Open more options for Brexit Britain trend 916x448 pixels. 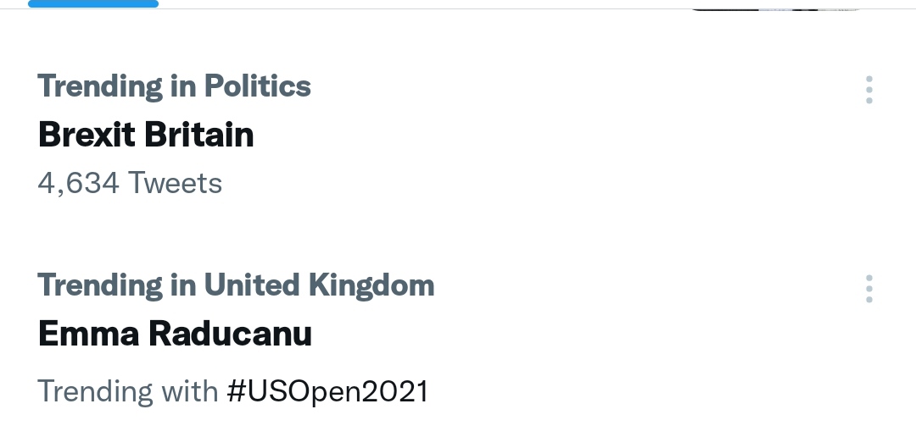point(869,89)
